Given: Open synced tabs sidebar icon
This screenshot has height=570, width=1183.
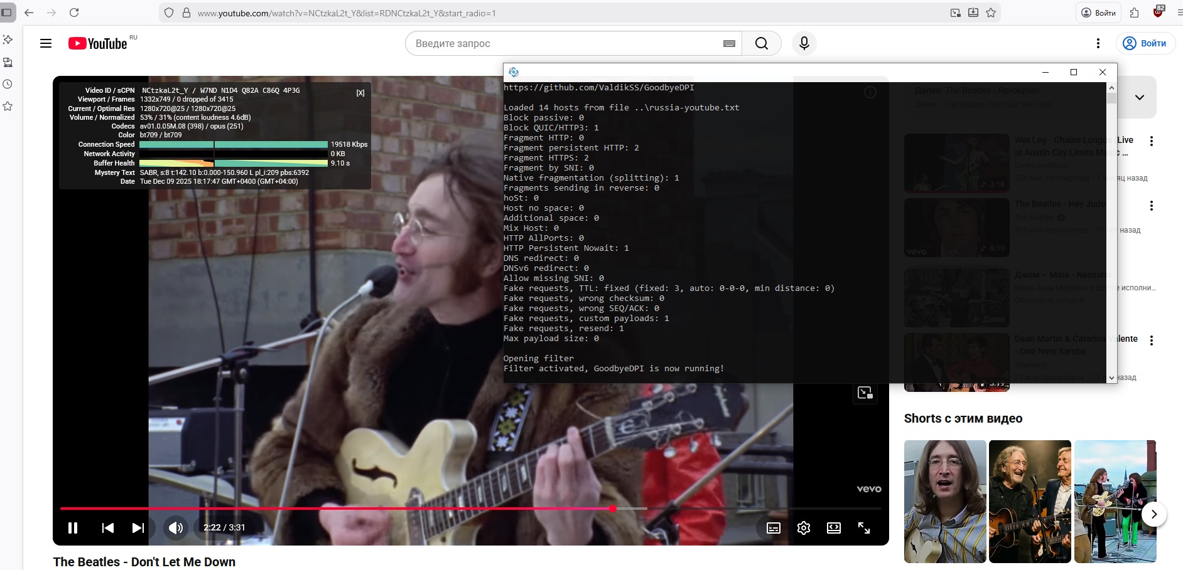Looking at the screenshot, I should [x=8, y=62].
